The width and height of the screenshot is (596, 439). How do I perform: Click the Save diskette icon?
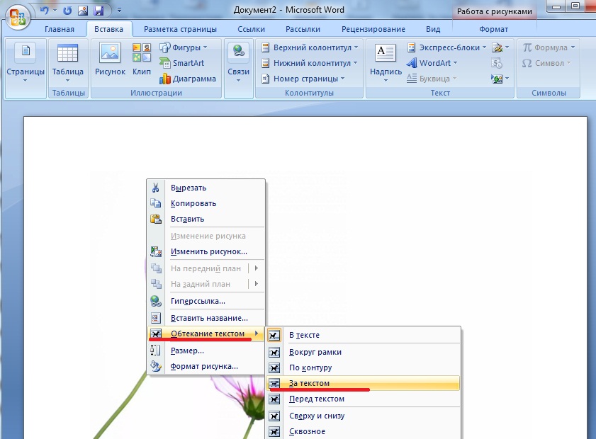tap(99, 10)
